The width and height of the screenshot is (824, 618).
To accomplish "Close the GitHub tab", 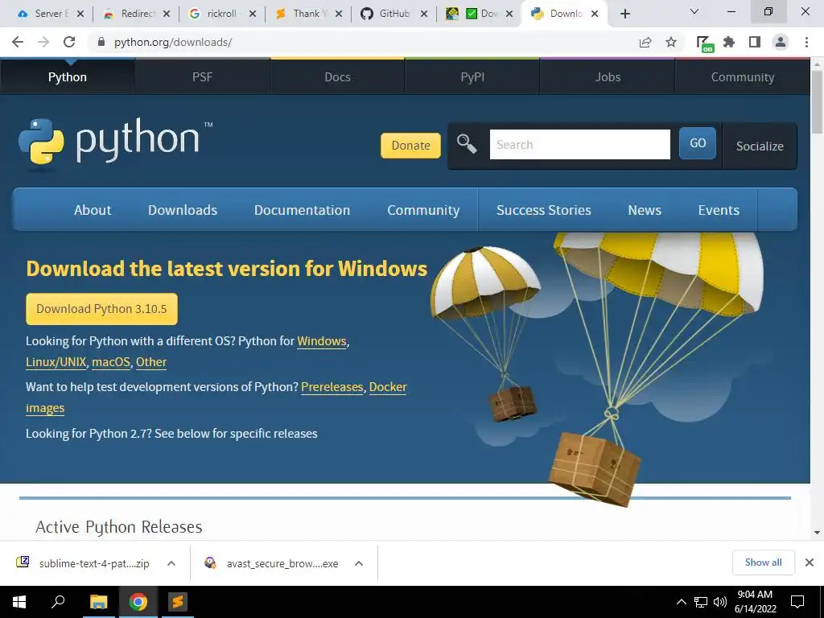I will pyautogui.click(x=424, y=14).
